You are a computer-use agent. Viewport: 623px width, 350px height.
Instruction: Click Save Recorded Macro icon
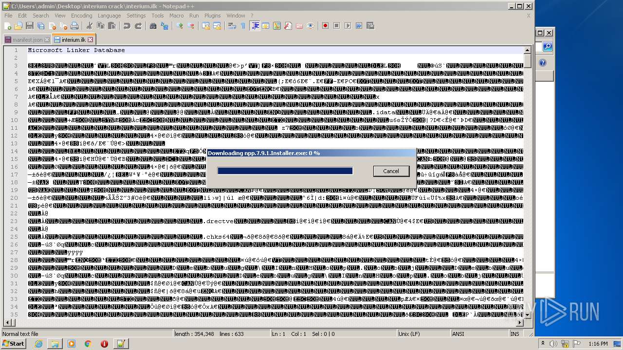[x=370, y=26]
